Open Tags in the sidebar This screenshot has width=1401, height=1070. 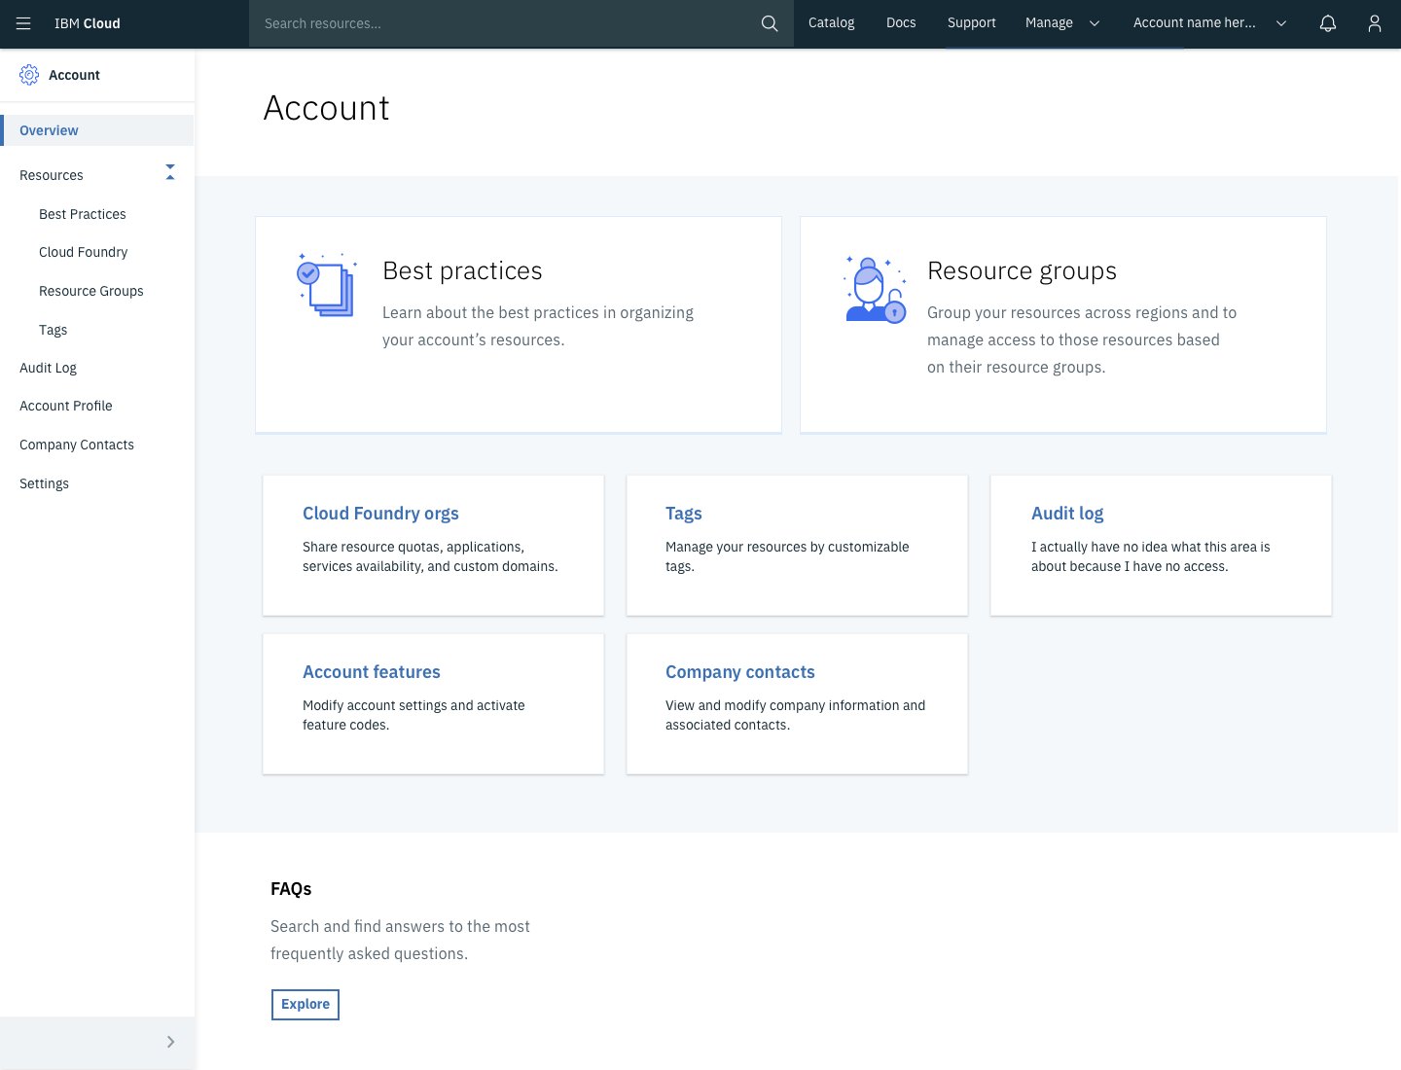[54, 330]
